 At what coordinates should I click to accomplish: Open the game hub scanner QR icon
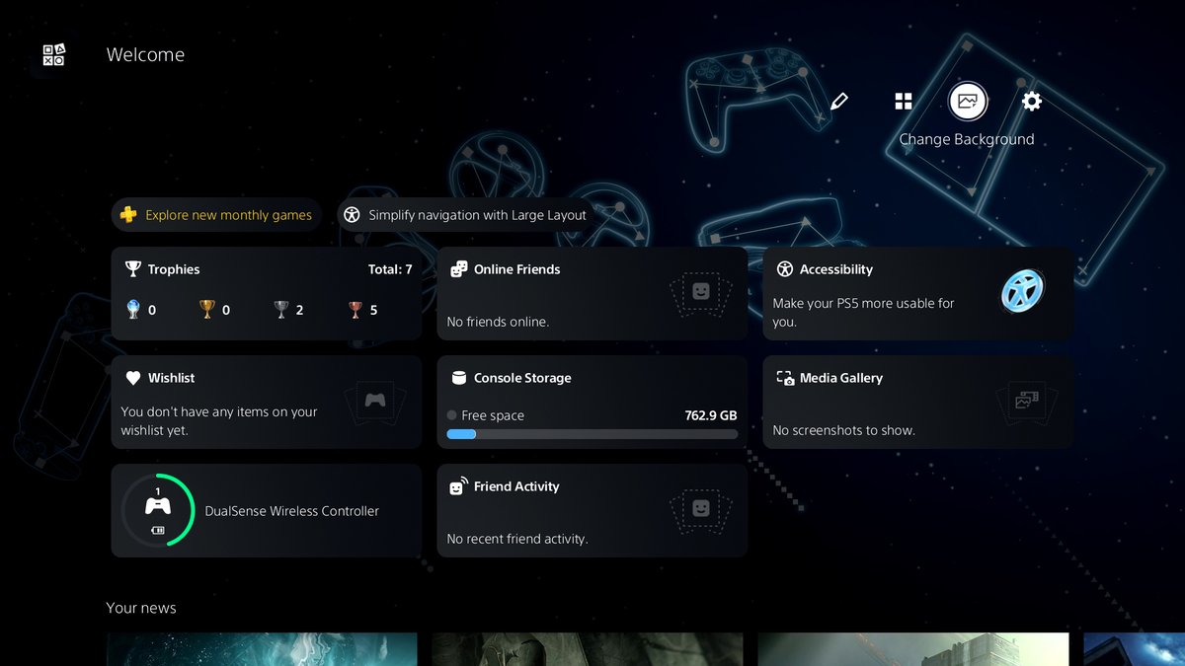pos(51,55)
